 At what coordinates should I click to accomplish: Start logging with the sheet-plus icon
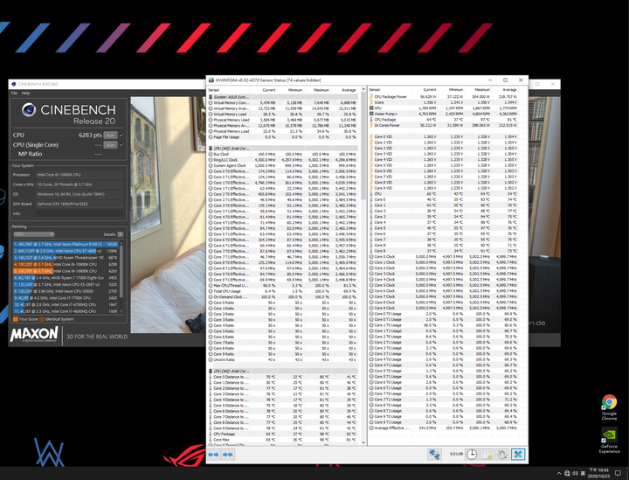point(487,454)
